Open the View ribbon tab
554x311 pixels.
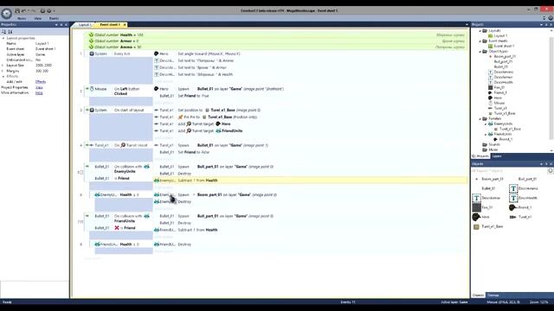coord(38,18)
